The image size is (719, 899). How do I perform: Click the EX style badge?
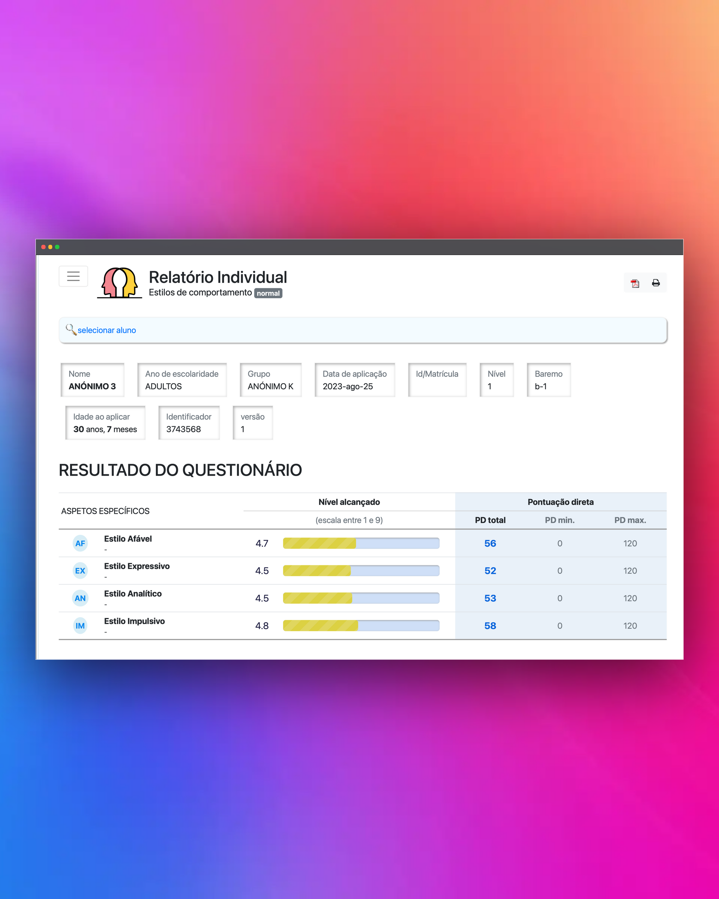tap(80, 571)
